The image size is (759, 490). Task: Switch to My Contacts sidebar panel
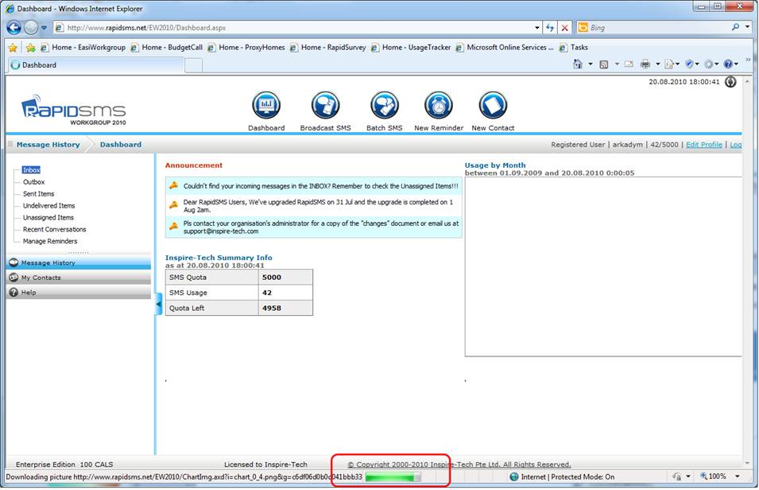pyautogui.click(x=79, y=278)
